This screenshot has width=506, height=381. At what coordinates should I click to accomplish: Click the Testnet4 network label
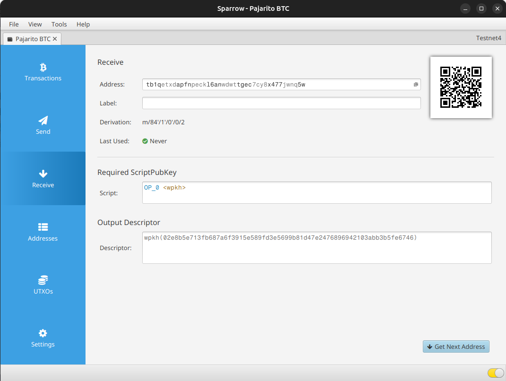[489, 38]
